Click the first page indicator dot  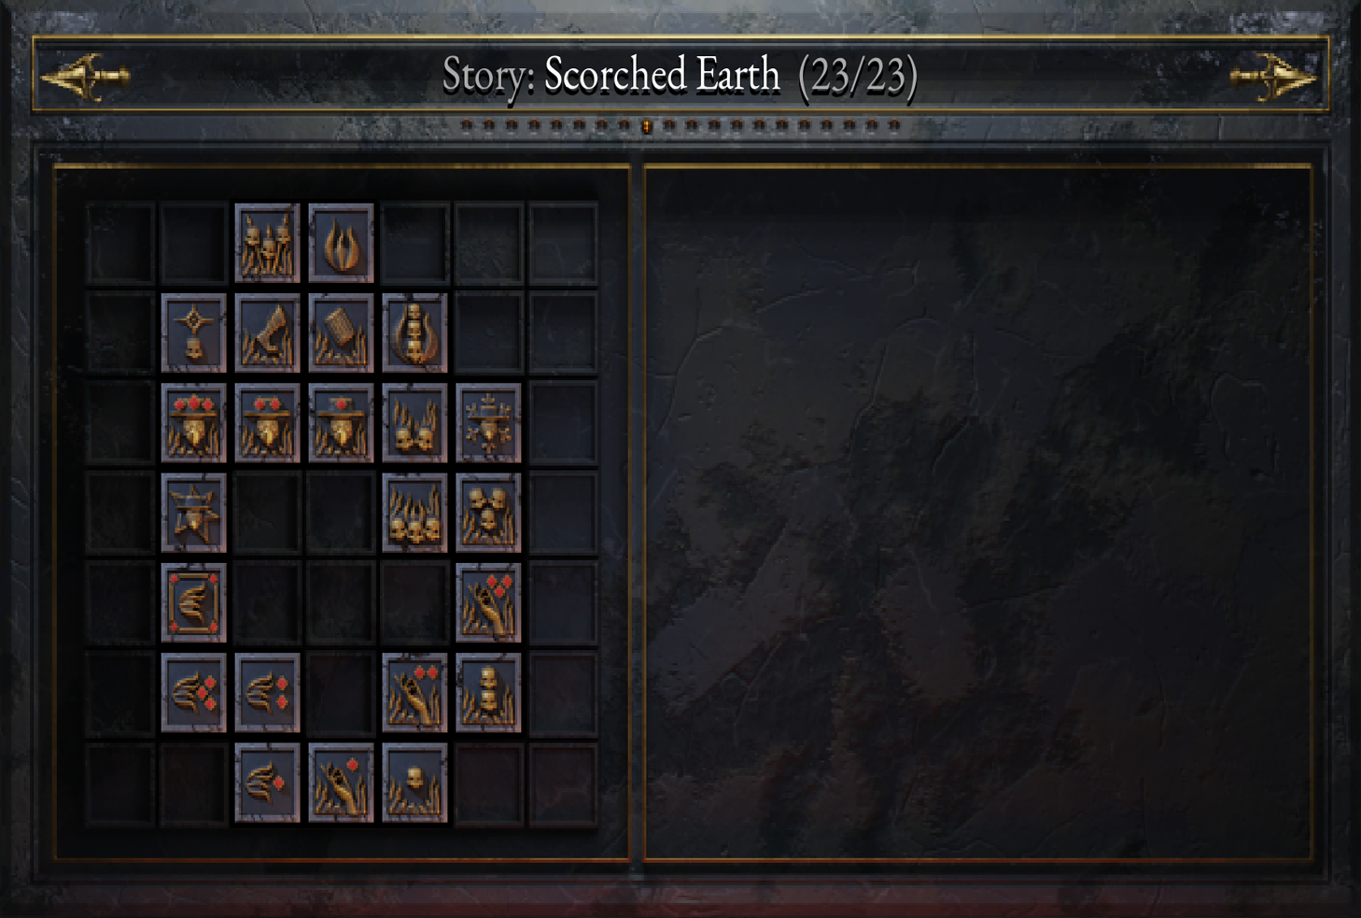click(x=467, y=125)
